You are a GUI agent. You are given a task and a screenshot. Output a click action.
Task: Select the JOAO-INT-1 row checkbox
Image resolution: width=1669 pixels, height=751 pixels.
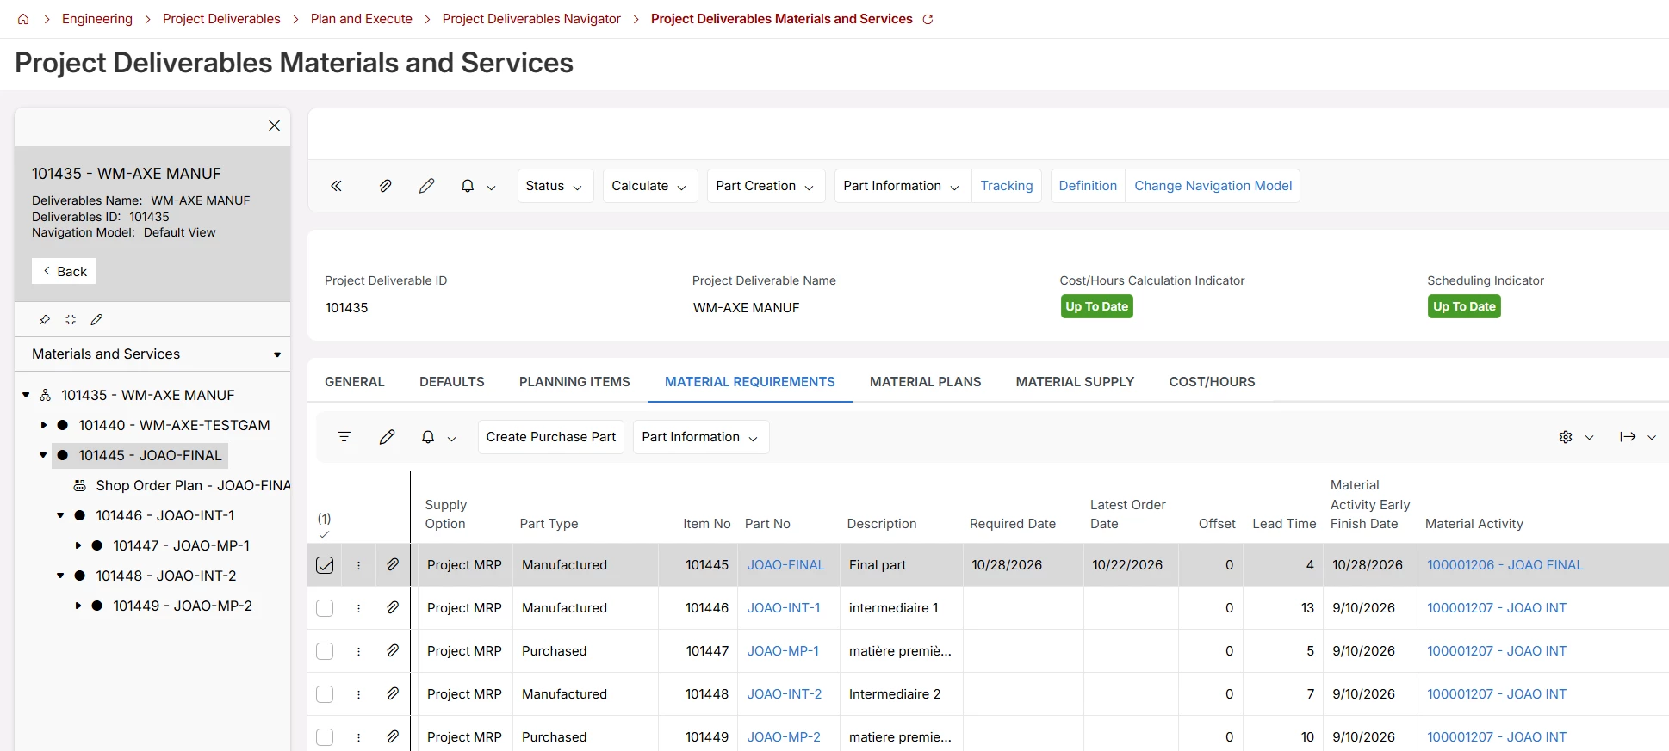pos(325,608)
